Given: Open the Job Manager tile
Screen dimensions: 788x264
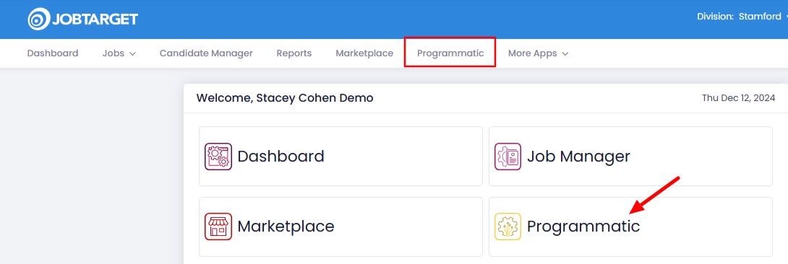Looking at the screenshot, I should pyautogui.click(x=630, y=157).
